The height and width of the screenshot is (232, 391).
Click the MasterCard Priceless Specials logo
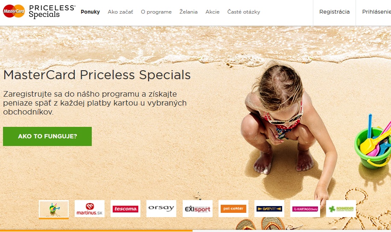coord(39,11)
